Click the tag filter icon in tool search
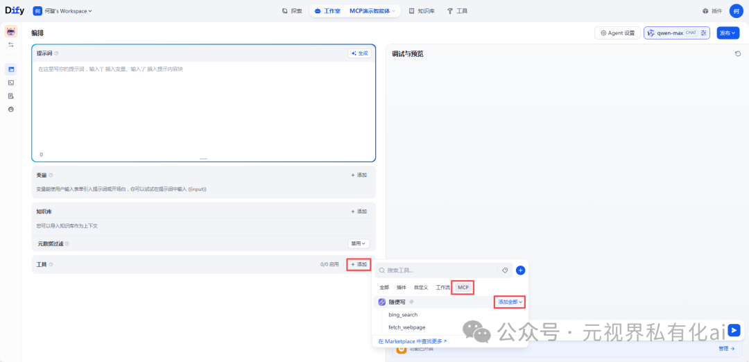Image resolution: width=749 pixels, height=362 pixels. click(504, 270)
